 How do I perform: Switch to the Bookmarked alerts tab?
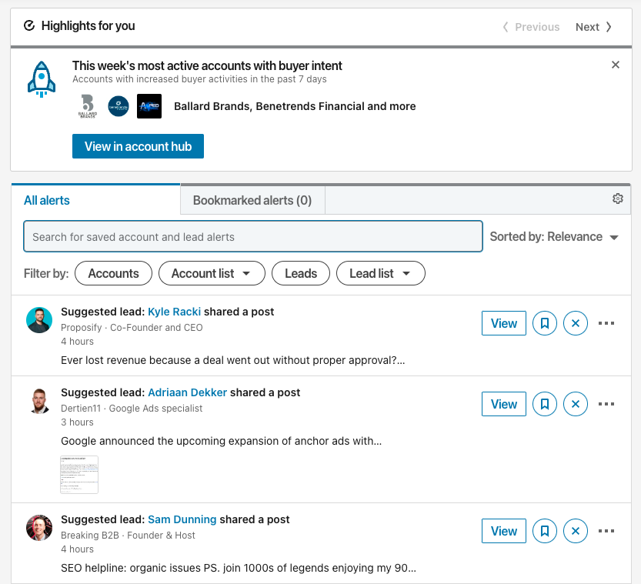tap(252, 199)
